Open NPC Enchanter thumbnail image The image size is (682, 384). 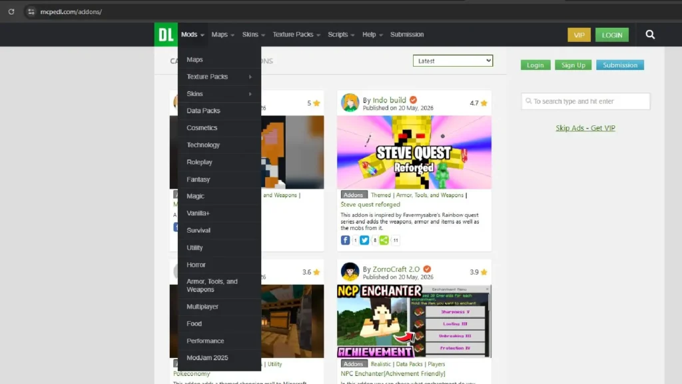[x=414, y=321]
